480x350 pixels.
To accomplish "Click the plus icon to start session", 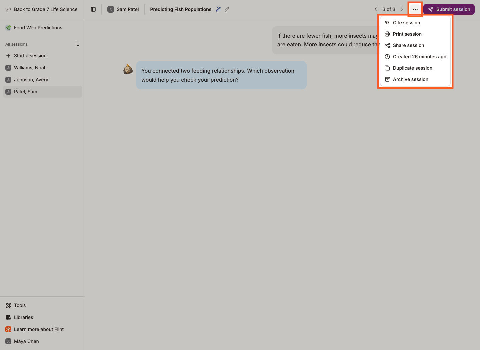I will click(x=8, y=56).
